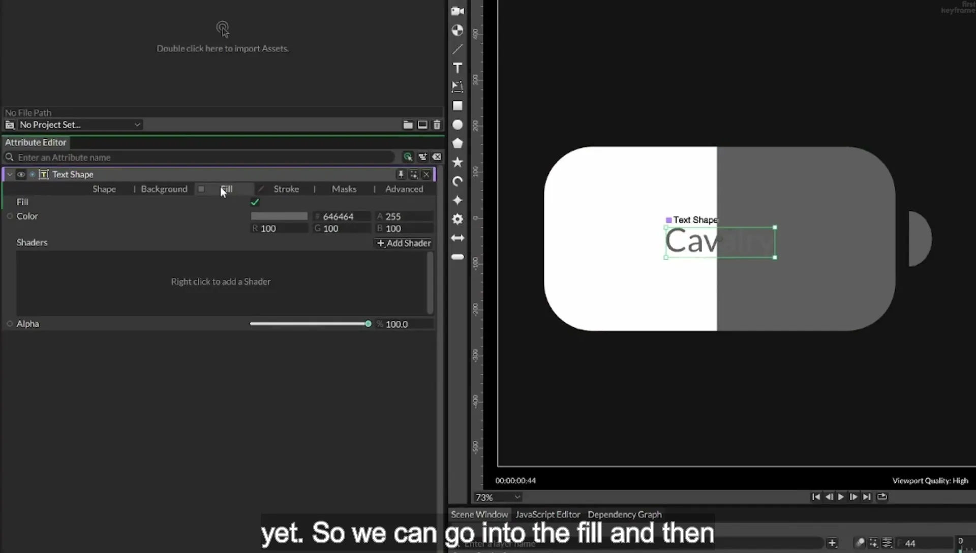Click the Alpha attribute keyframe circle
Image resolution: width=976 pixels, height=553 pixels.
coord(10,324)
